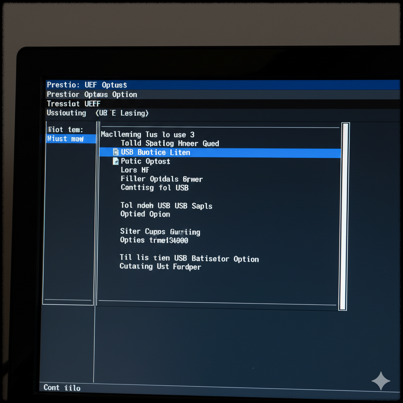Select the highlighted USB Buotice Liten entry
The width and height of the screenshot is (403, 403).
[155, 152]
